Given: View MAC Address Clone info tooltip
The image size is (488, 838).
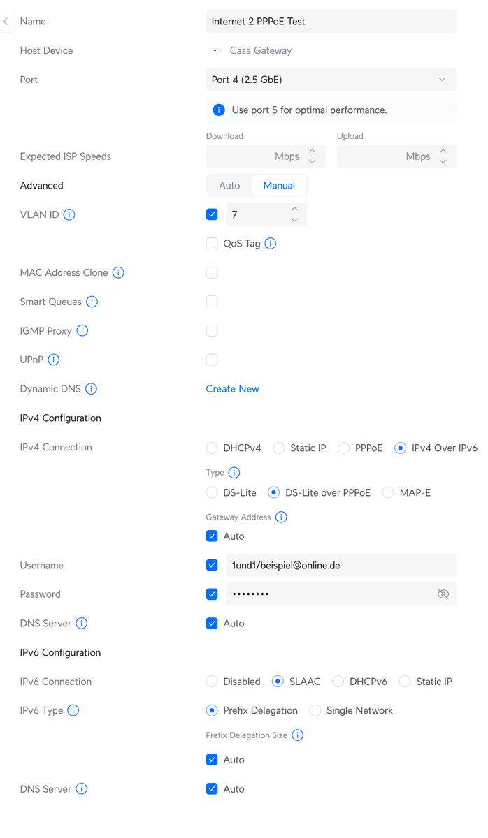Looking at the screenshot, I should pyautogui.click(x=118, y=273).
